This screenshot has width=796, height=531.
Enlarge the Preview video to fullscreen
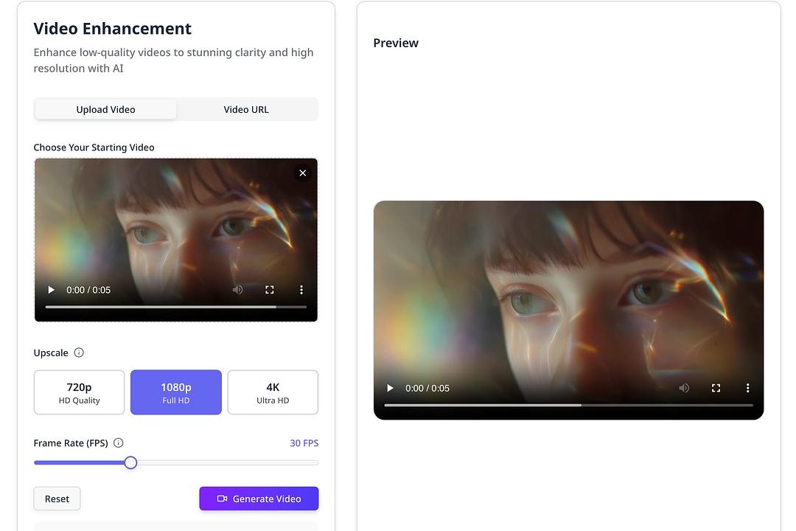tap(716, 388)
